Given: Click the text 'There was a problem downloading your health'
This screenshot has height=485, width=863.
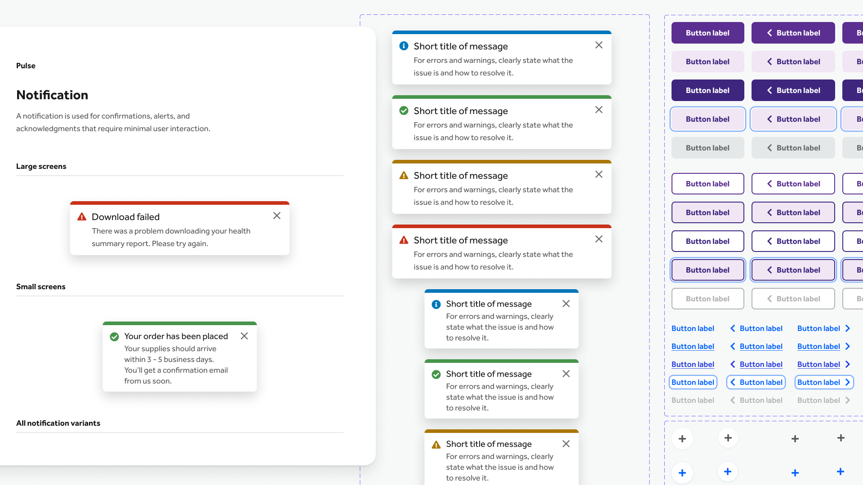Looking at the screenshot, I should pos(171,231).
